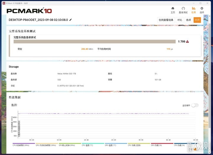Toggle the 监控细节 switch

click(x=195, y=105)
